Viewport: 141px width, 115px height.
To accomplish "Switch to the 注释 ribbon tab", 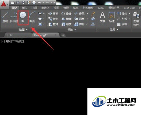I will [x=34, y=8].
